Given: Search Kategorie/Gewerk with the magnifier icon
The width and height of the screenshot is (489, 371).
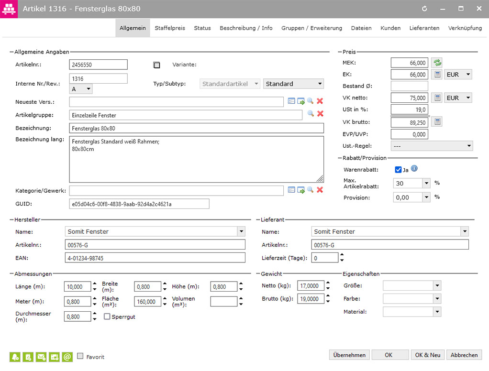Looking at the screenshot, I should click(x=311, y=190).
